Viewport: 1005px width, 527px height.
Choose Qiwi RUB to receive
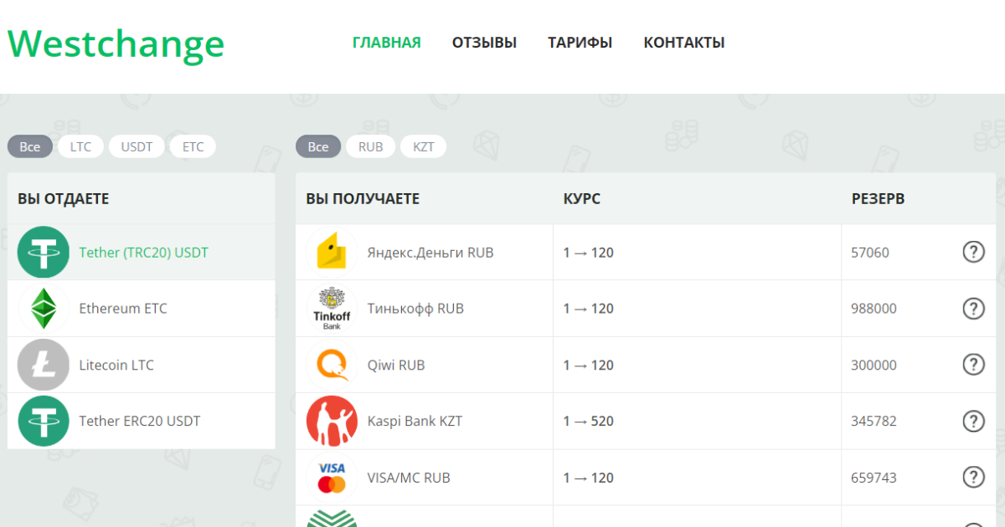396,366
